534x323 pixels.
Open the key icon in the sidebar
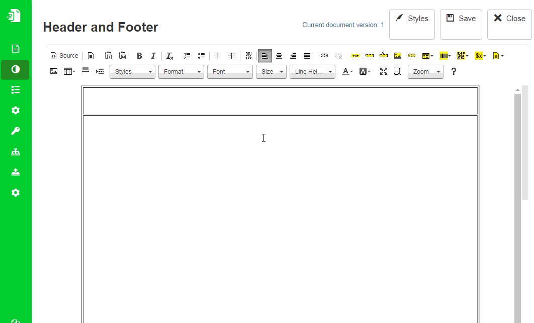pyautogui.click(x=15, y=131)
